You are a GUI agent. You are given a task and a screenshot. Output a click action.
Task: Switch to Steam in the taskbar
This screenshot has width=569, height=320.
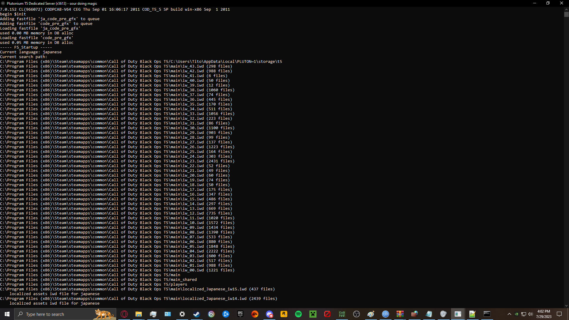(x=197, y=314)
